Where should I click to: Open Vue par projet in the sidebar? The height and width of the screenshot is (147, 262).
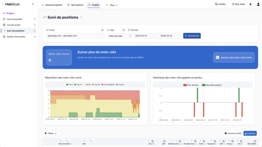(13, 25)
